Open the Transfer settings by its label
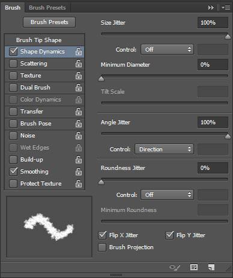233x278 pixels. tap(32, 112)
